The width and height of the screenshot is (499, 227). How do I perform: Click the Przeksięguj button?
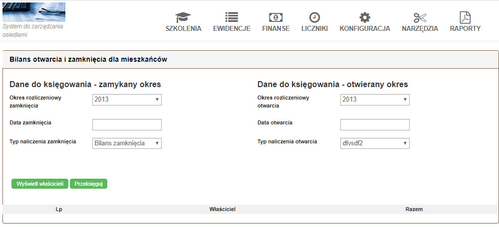pyautogui.click(x=88, y=184)
